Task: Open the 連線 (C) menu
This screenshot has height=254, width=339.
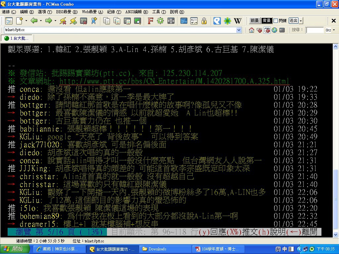Action: click(x=9, y=12)
